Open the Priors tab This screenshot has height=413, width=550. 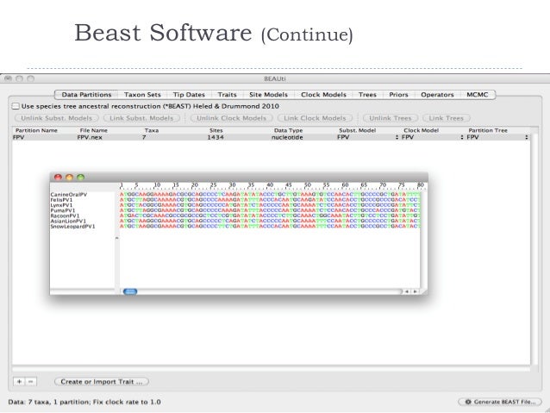398,95
